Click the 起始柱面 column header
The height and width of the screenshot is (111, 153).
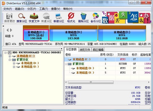pos(145,55)
